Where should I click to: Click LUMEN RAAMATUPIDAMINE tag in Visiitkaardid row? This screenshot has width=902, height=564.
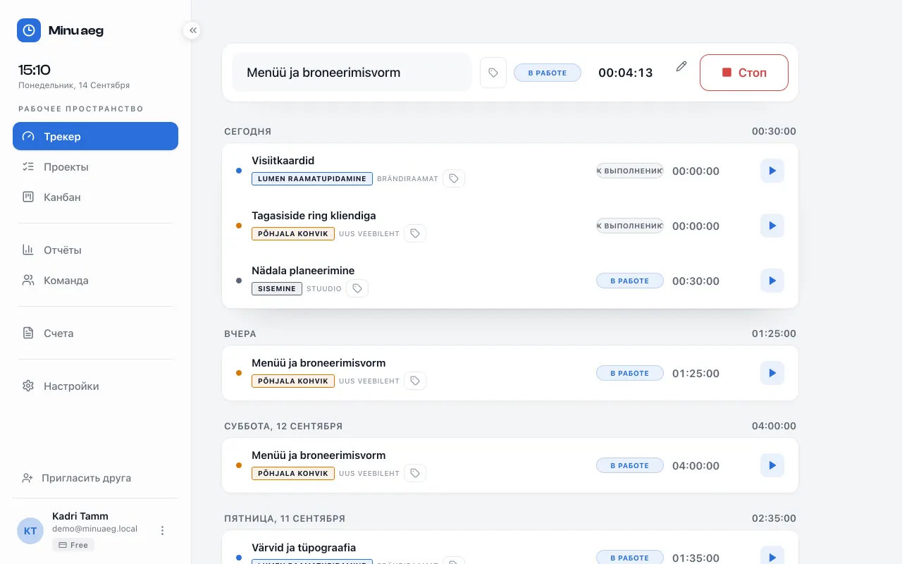click(x=312, y=179)
